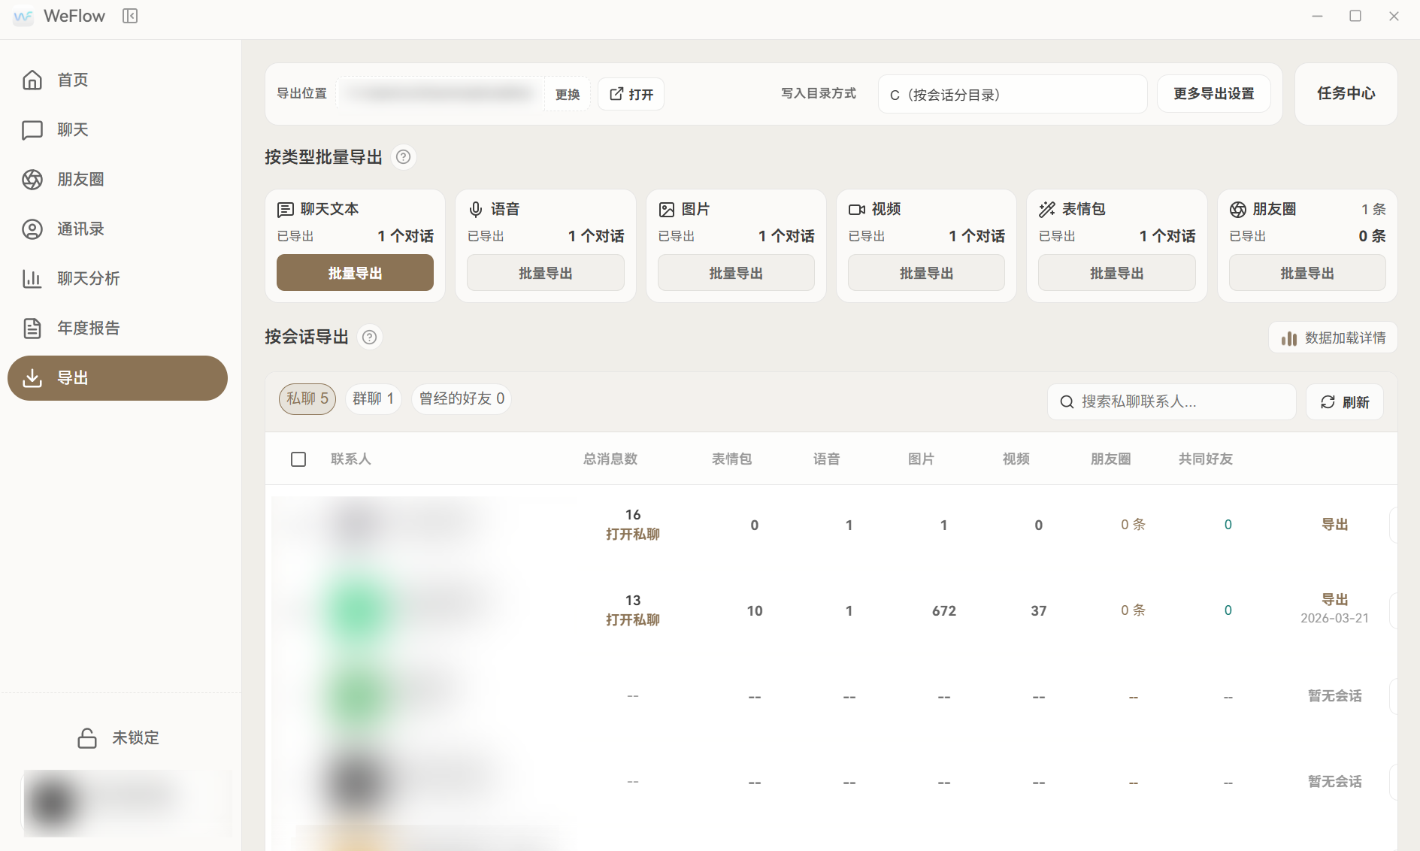Screen dimensions: 1420x851
Task: Click the help icon beside 按会话导出
Action: 369,338
